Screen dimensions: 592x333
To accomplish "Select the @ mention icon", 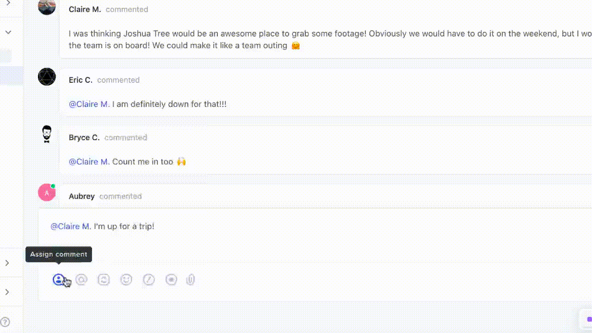I will (x=82, y=279).
